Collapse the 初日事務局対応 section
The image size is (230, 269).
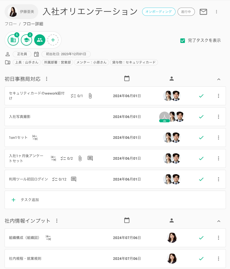[219, 79]
